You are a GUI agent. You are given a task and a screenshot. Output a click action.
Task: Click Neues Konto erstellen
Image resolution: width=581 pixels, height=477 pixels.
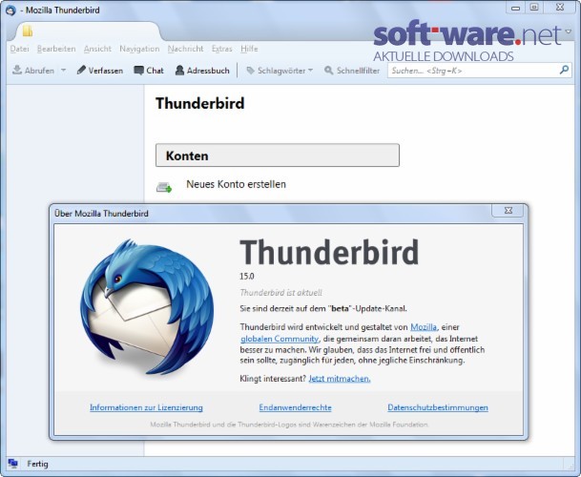click(x=236, y=184)
